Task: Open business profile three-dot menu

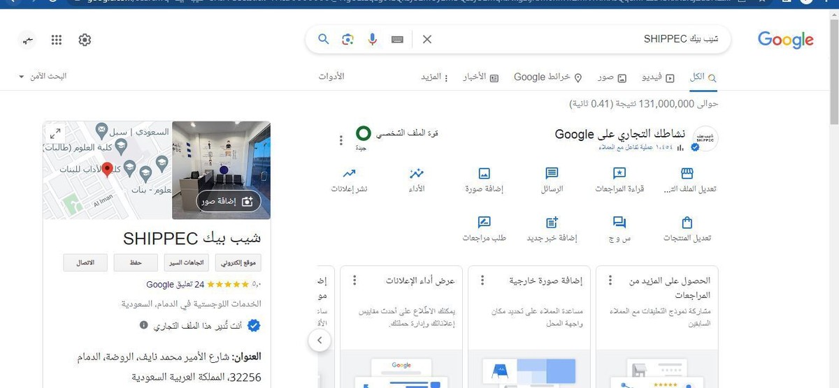Action: pos(341,140)
